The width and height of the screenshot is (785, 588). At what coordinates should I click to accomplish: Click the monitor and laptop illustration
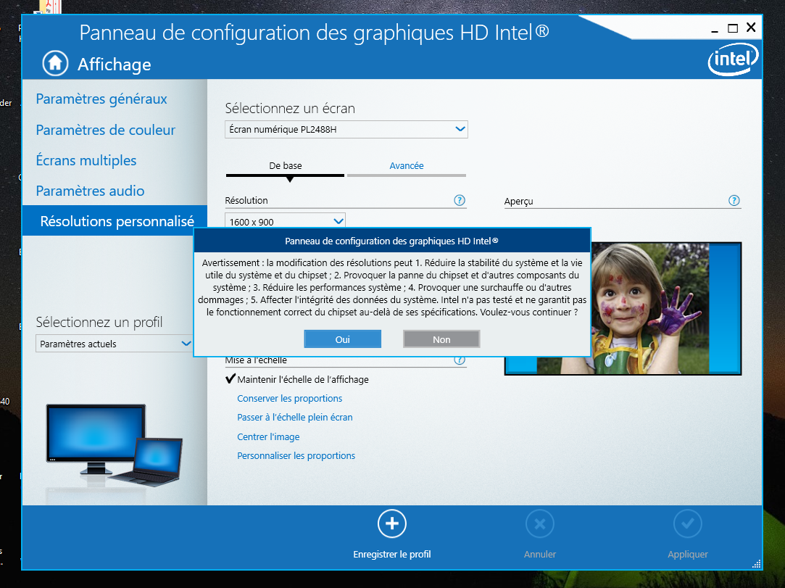pyautogui.click(x=114, y=446)
